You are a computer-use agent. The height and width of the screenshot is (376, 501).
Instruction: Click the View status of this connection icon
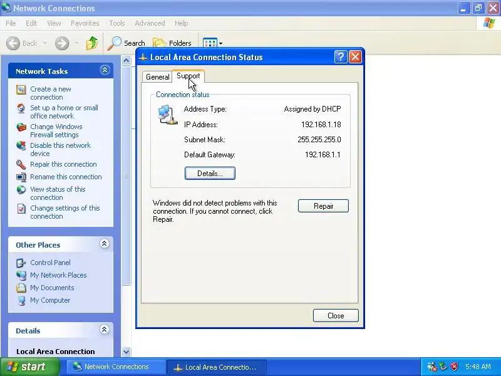21,190
